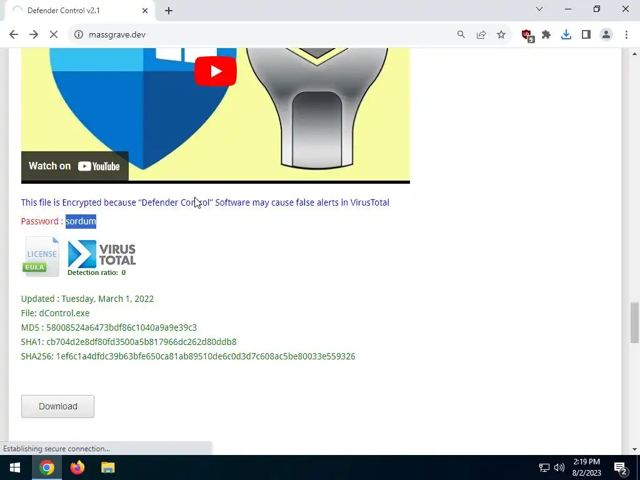Click scrollbar down arrow

pos(634,449)
